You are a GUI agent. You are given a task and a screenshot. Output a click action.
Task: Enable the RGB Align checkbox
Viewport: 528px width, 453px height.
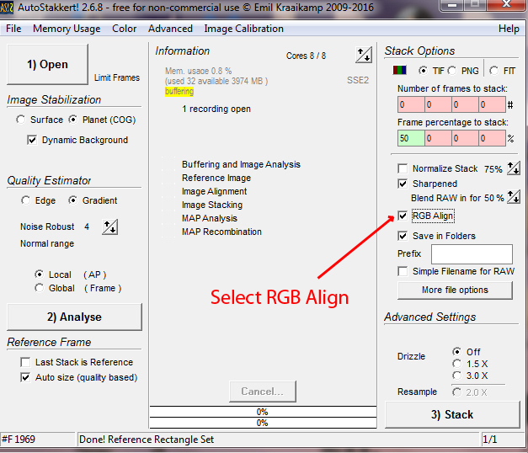pos(403,216)
